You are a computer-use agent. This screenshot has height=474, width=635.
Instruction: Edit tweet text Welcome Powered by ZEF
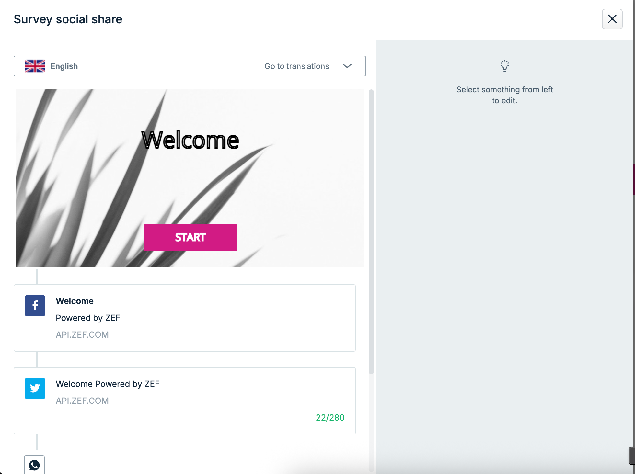coord(108,384)
